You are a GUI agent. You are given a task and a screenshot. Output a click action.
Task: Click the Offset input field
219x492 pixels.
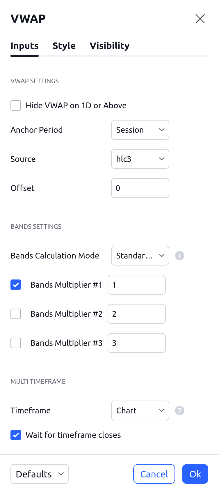click(140, 188)
